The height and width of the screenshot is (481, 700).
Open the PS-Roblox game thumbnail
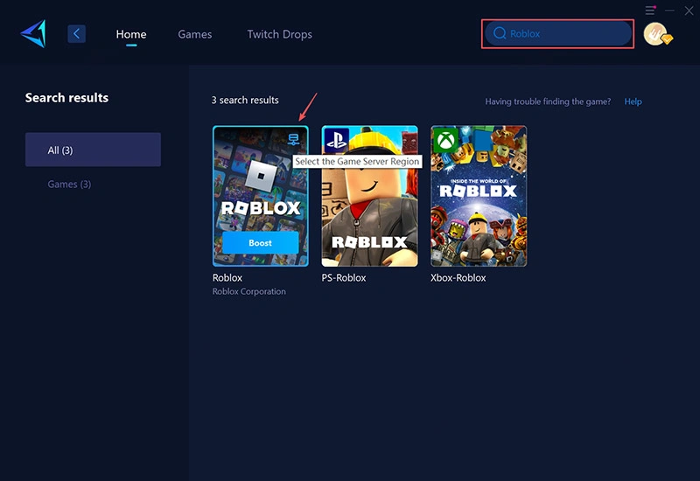point(369,196)
